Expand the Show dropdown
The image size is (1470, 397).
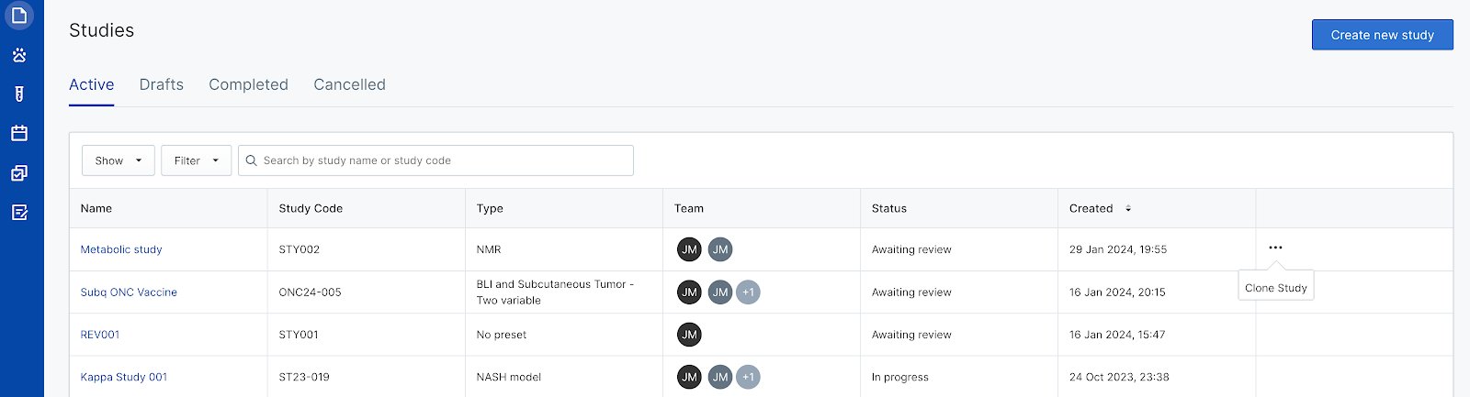(x=118, y=160)
